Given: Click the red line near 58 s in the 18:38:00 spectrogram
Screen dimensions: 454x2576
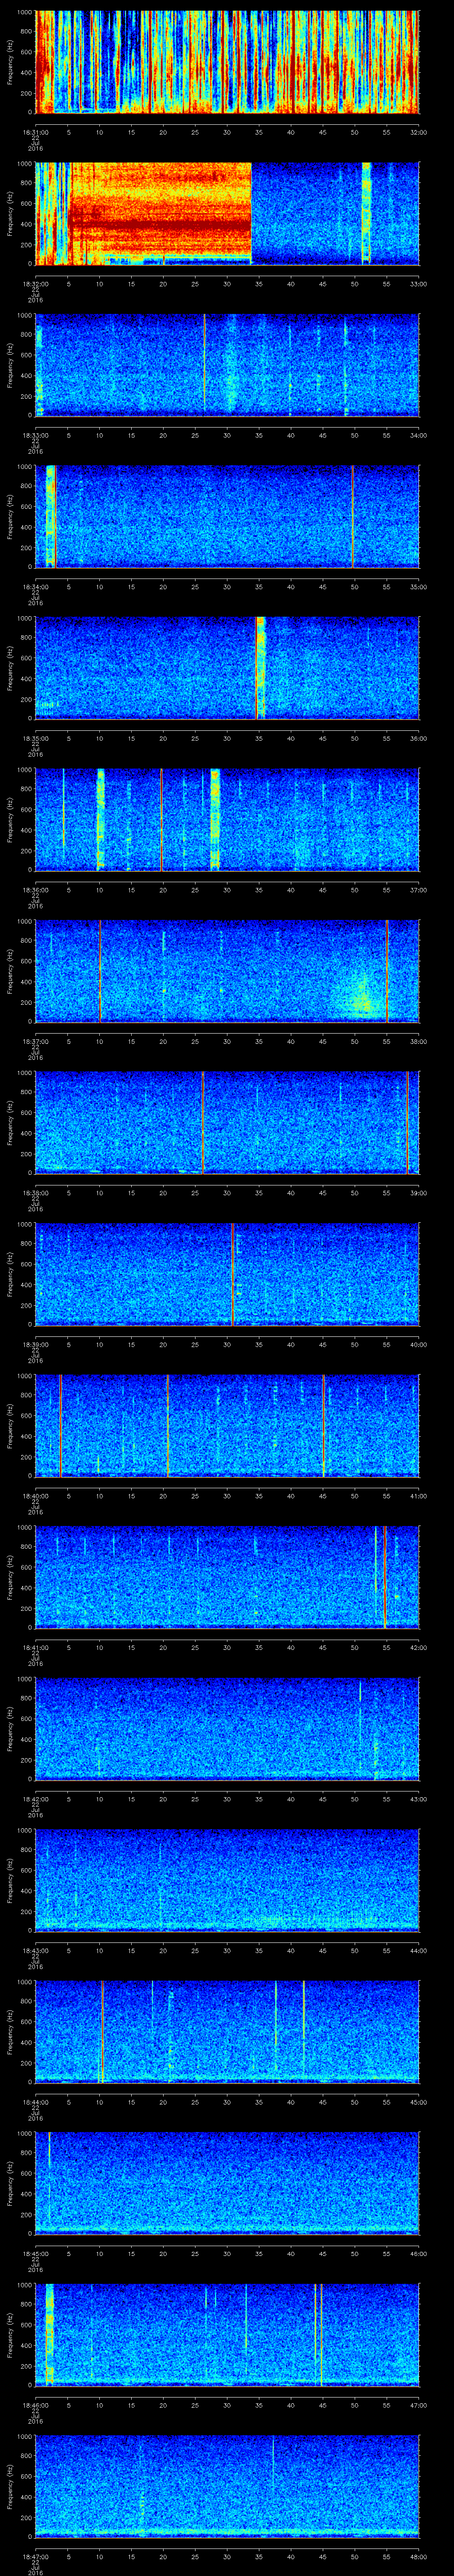Looking at the screenshot, I should pyautogui.click(x=407, y=1122).
